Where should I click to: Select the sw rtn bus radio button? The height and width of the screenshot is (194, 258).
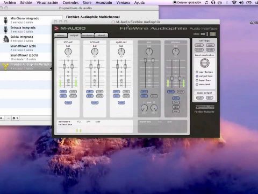[197, 72]
